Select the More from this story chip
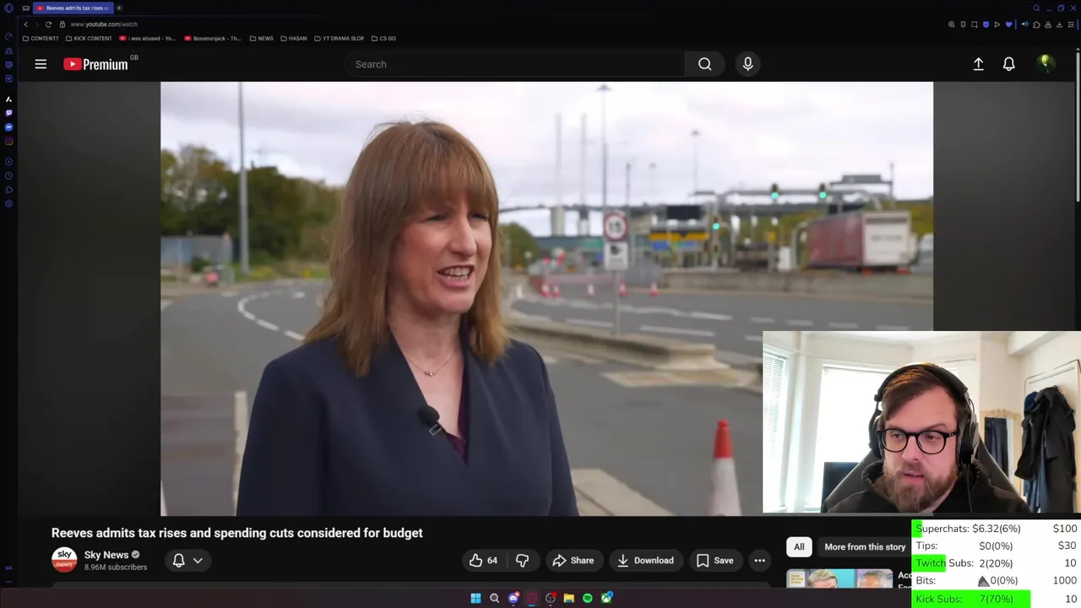The width and height of the screenshot is (1081, 608). point(865,547)
